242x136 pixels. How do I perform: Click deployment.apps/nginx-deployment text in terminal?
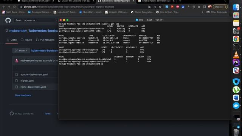[x=78, y=52]
